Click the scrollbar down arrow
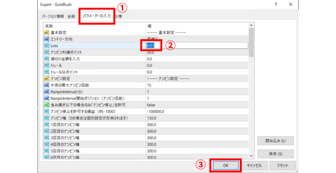This screenshot has height=173, width=336. pos(251,156)
